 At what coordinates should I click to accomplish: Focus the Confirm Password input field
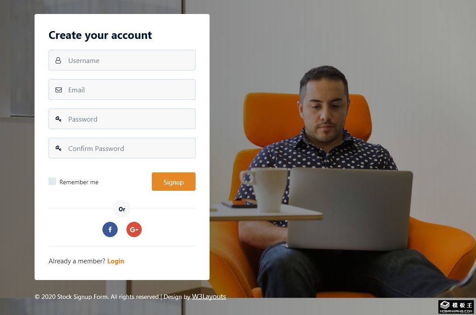click(x=122, y=148)
